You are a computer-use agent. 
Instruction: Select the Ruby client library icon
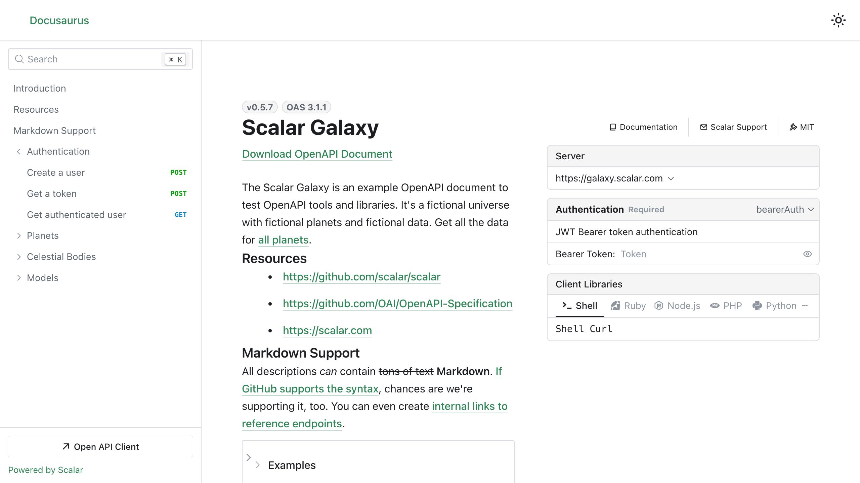[616, 306]
